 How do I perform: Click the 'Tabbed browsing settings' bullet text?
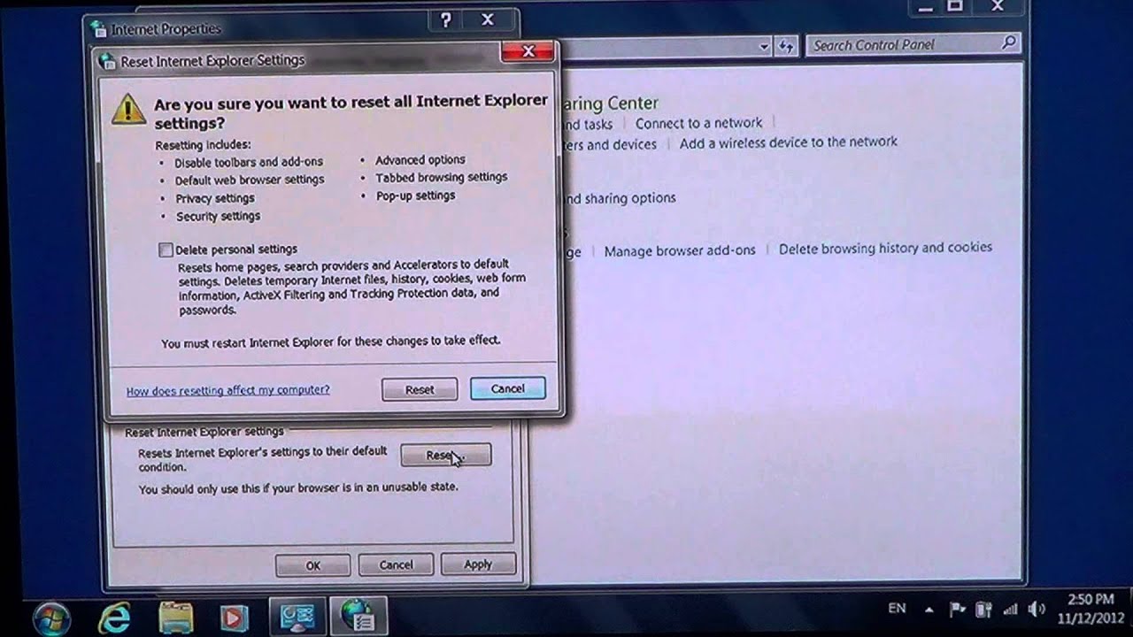click(442, 177)
